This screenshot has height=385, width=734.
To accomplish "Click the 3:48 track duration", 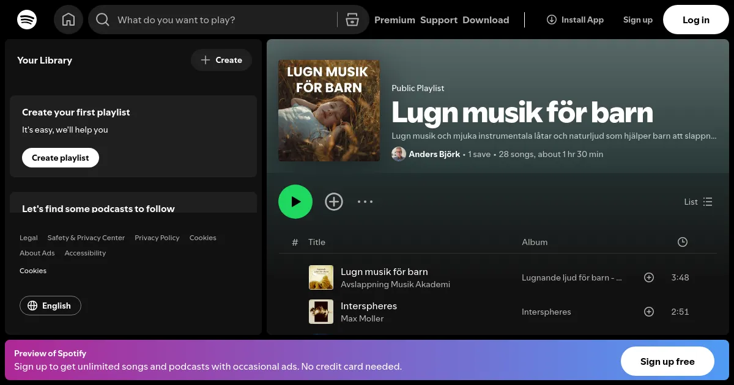I will pos(680,277).
